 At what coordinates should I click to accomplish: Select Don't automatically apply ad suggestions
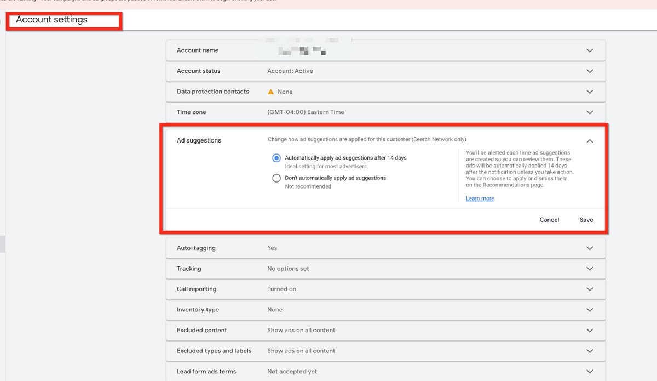(x=276, y=178)
